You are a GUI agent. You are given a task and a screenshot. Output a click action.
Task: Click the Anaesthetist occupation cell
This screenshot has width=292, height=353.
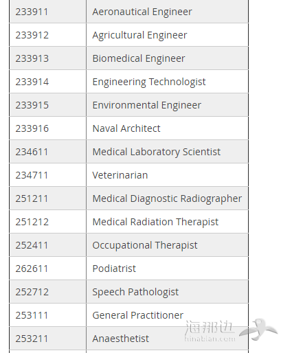point(168,339)
